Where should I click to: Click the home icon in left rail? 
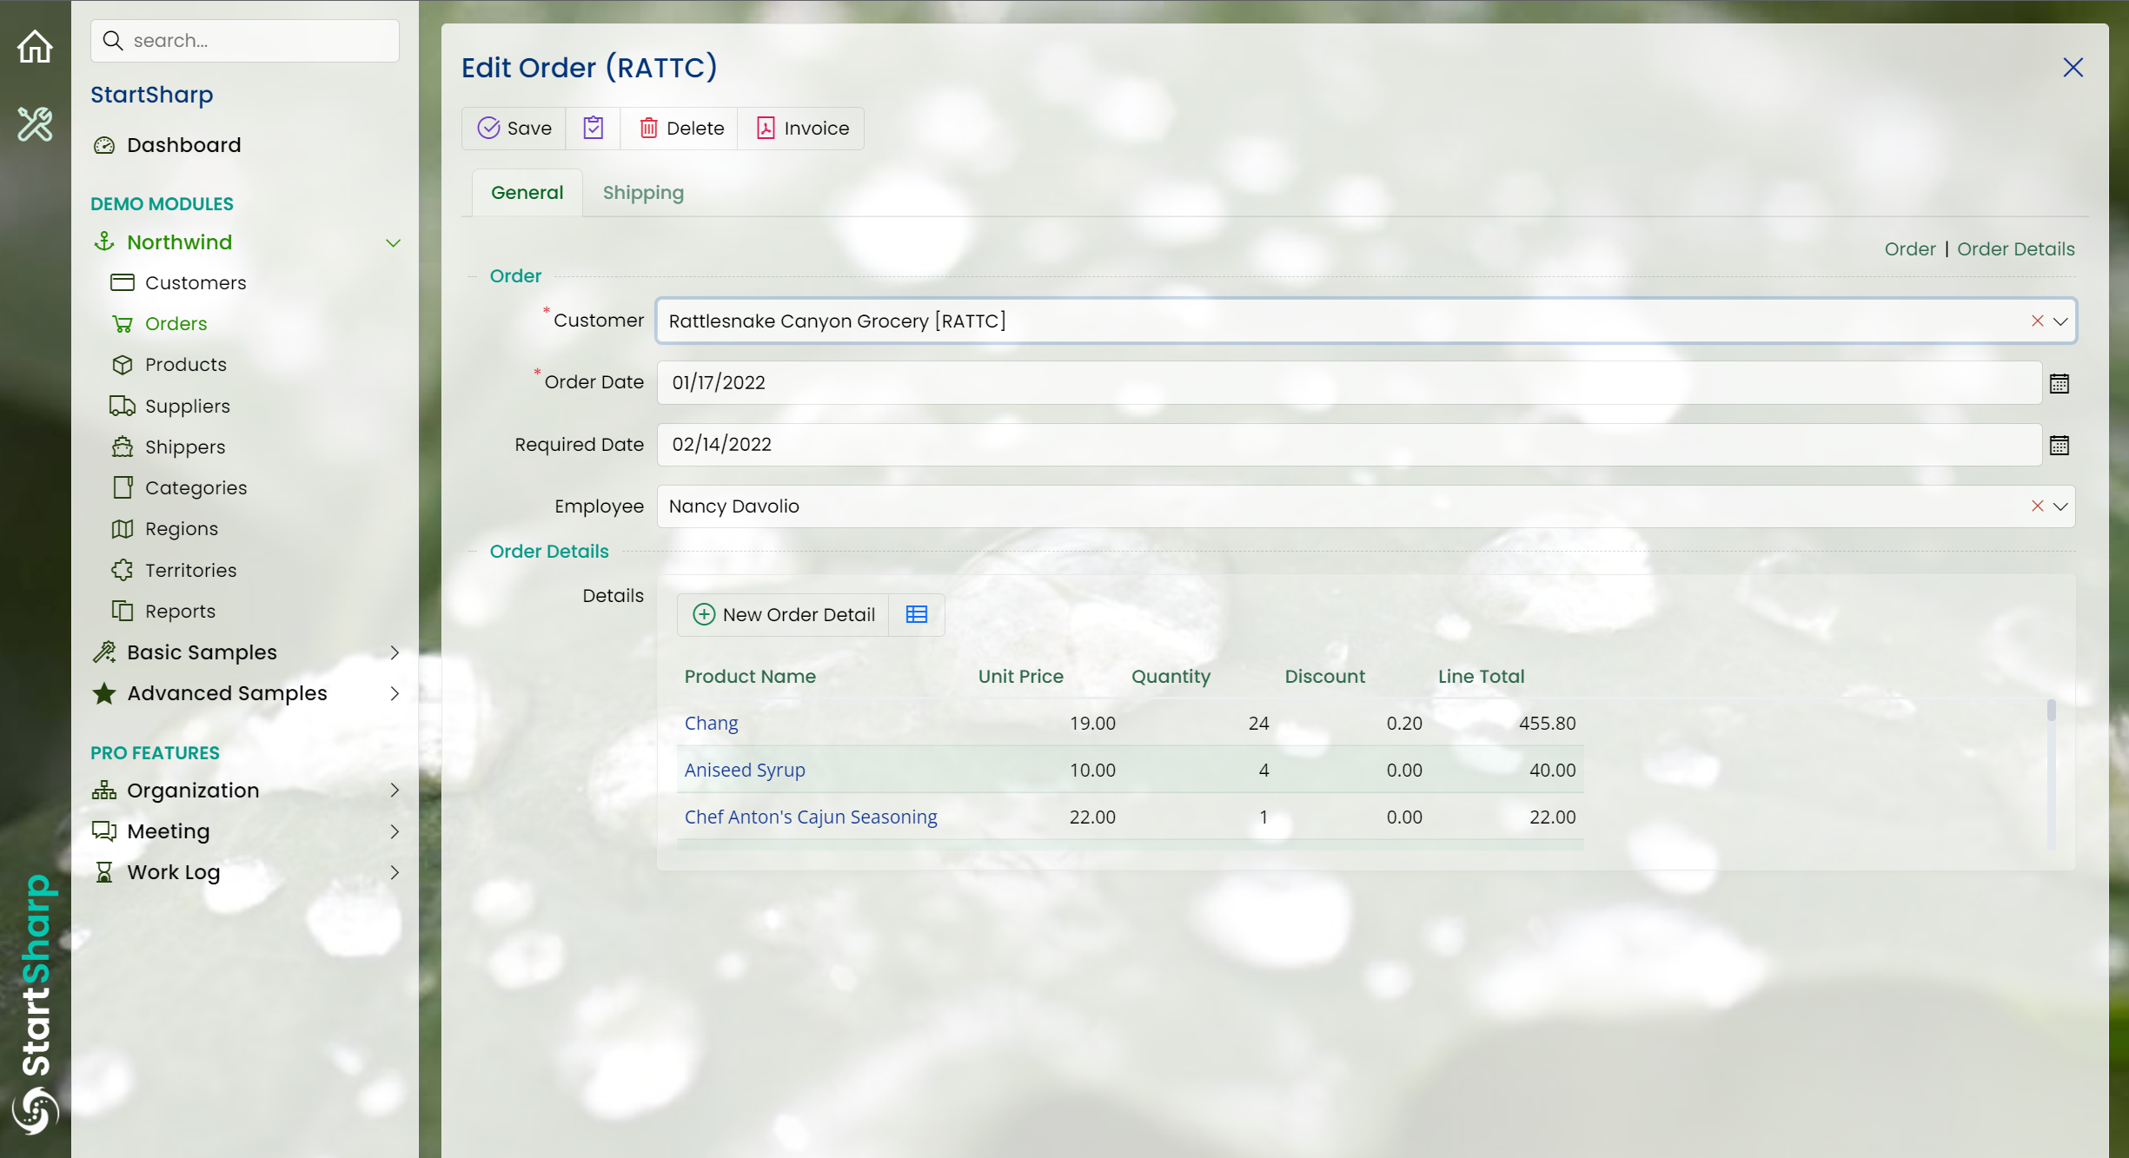tap(35, 46)
